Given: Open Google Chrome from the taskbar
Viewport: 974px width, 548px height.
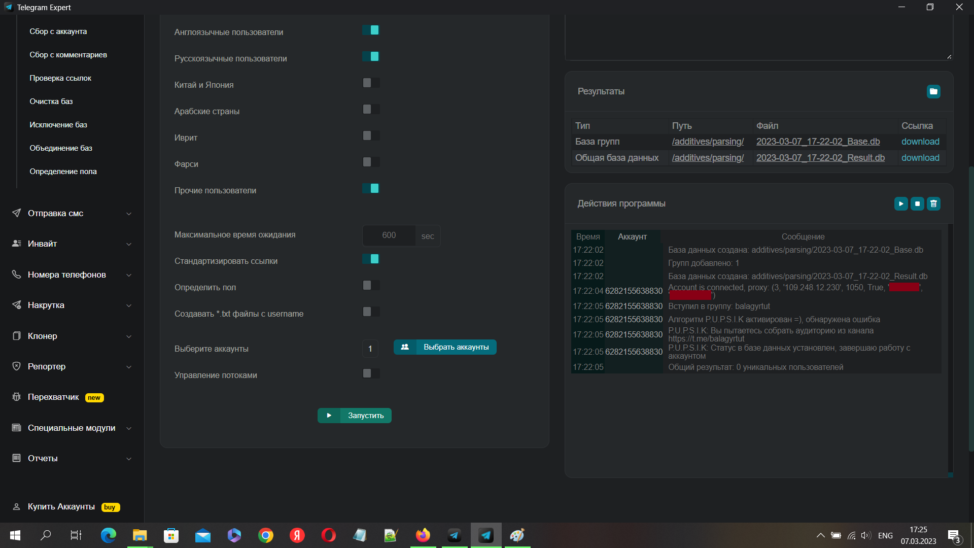Looking at the screenshot, I should pyautogui.click(x=265, y=535).
